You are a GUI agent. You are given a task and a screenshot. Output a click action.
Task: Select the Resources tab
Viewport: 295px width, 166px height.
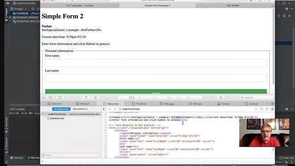click(111, 104)
